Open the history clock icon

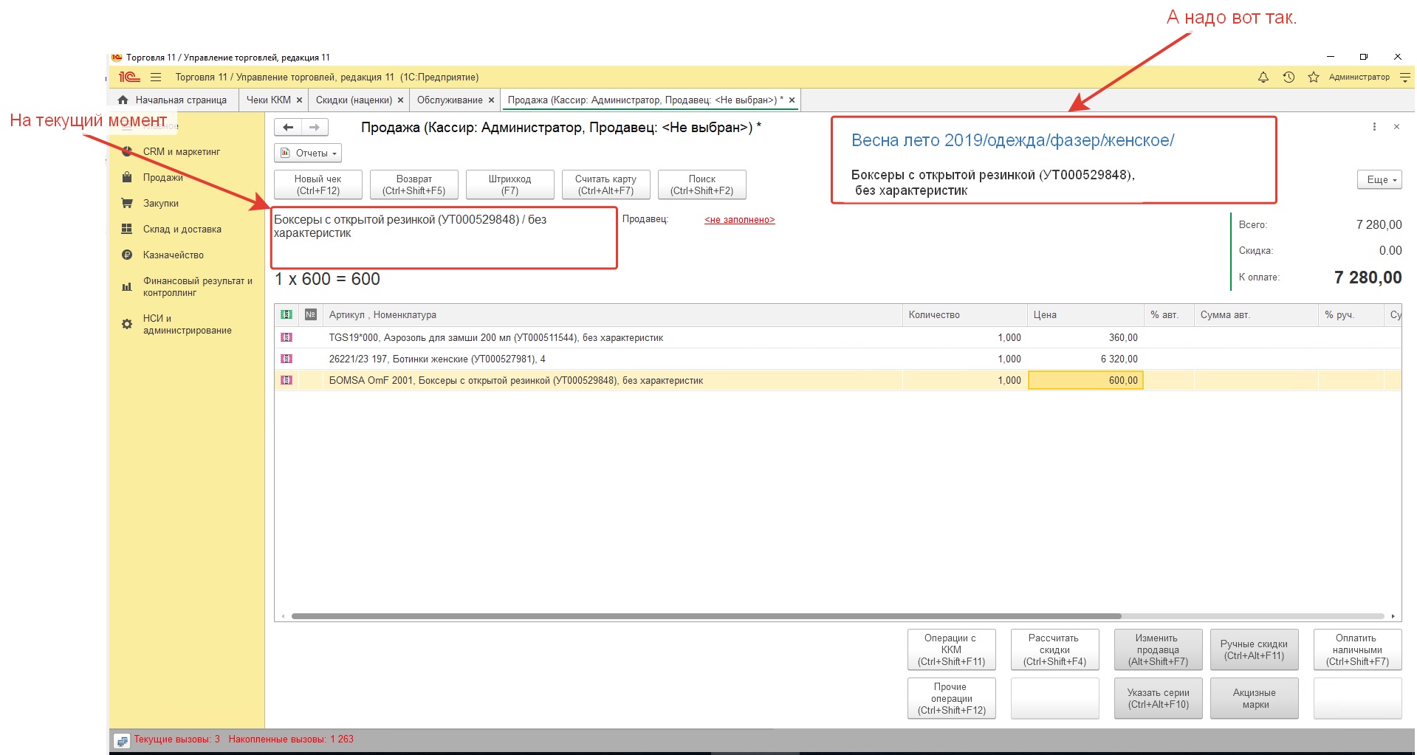point(1289,77)
